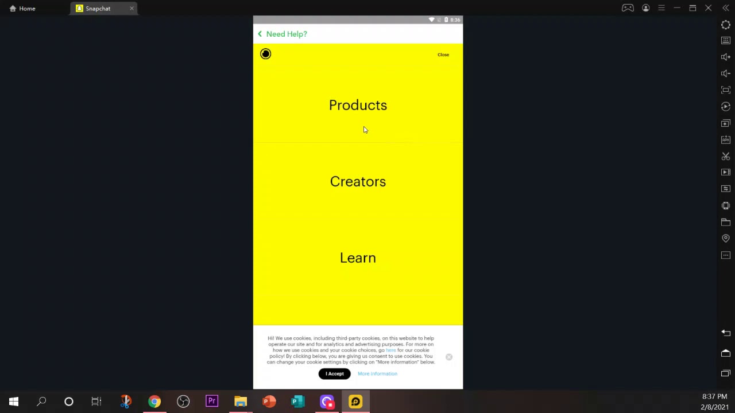The width and height of the screenshot is (735, 413).
Task: Click volume up icon in sidebar
Action: (726, 57)
